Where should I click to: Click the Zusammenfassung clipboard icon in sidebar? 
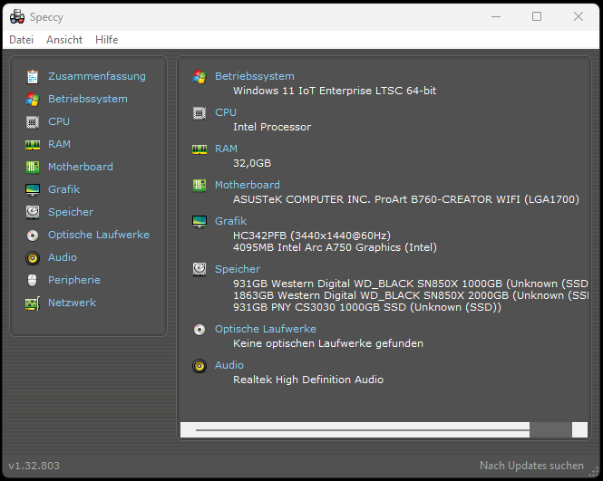[33, 77]
